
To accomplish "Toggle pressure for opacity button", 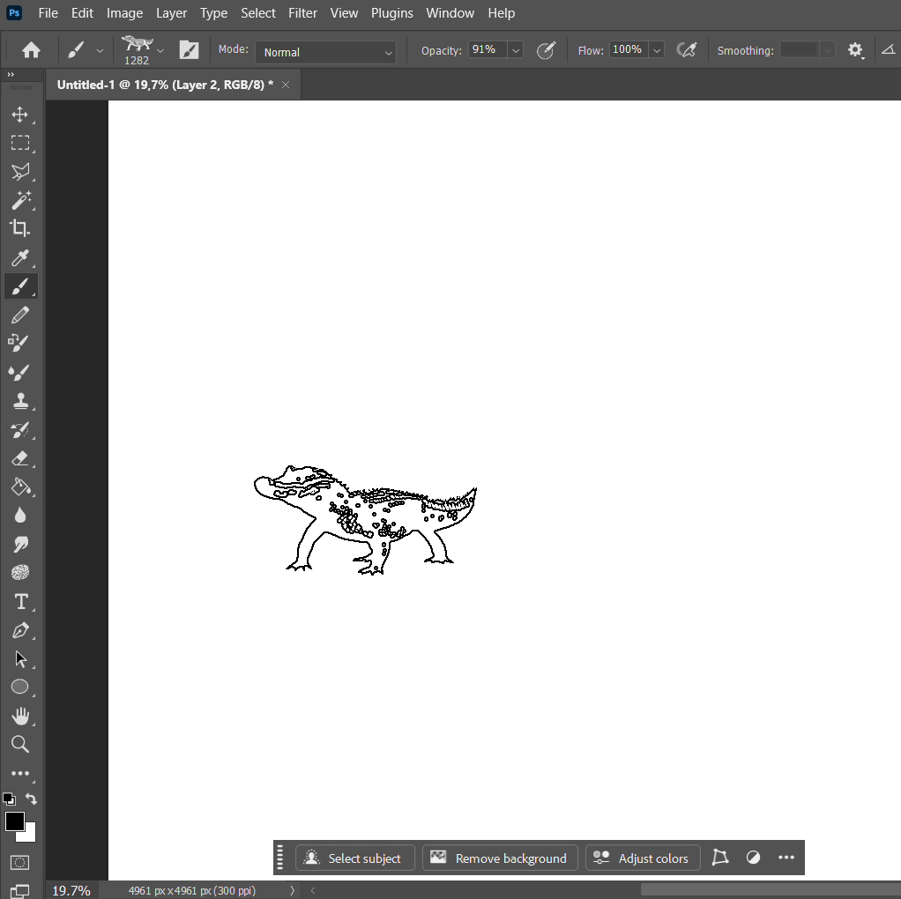I will 547,50.
